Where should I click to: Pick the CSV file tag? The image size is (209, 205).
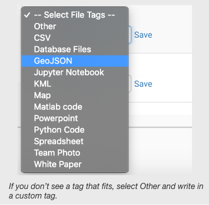tap(74, 38)
